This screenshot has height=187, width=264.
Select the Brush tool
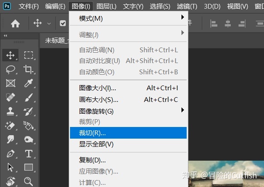[29, 97]
